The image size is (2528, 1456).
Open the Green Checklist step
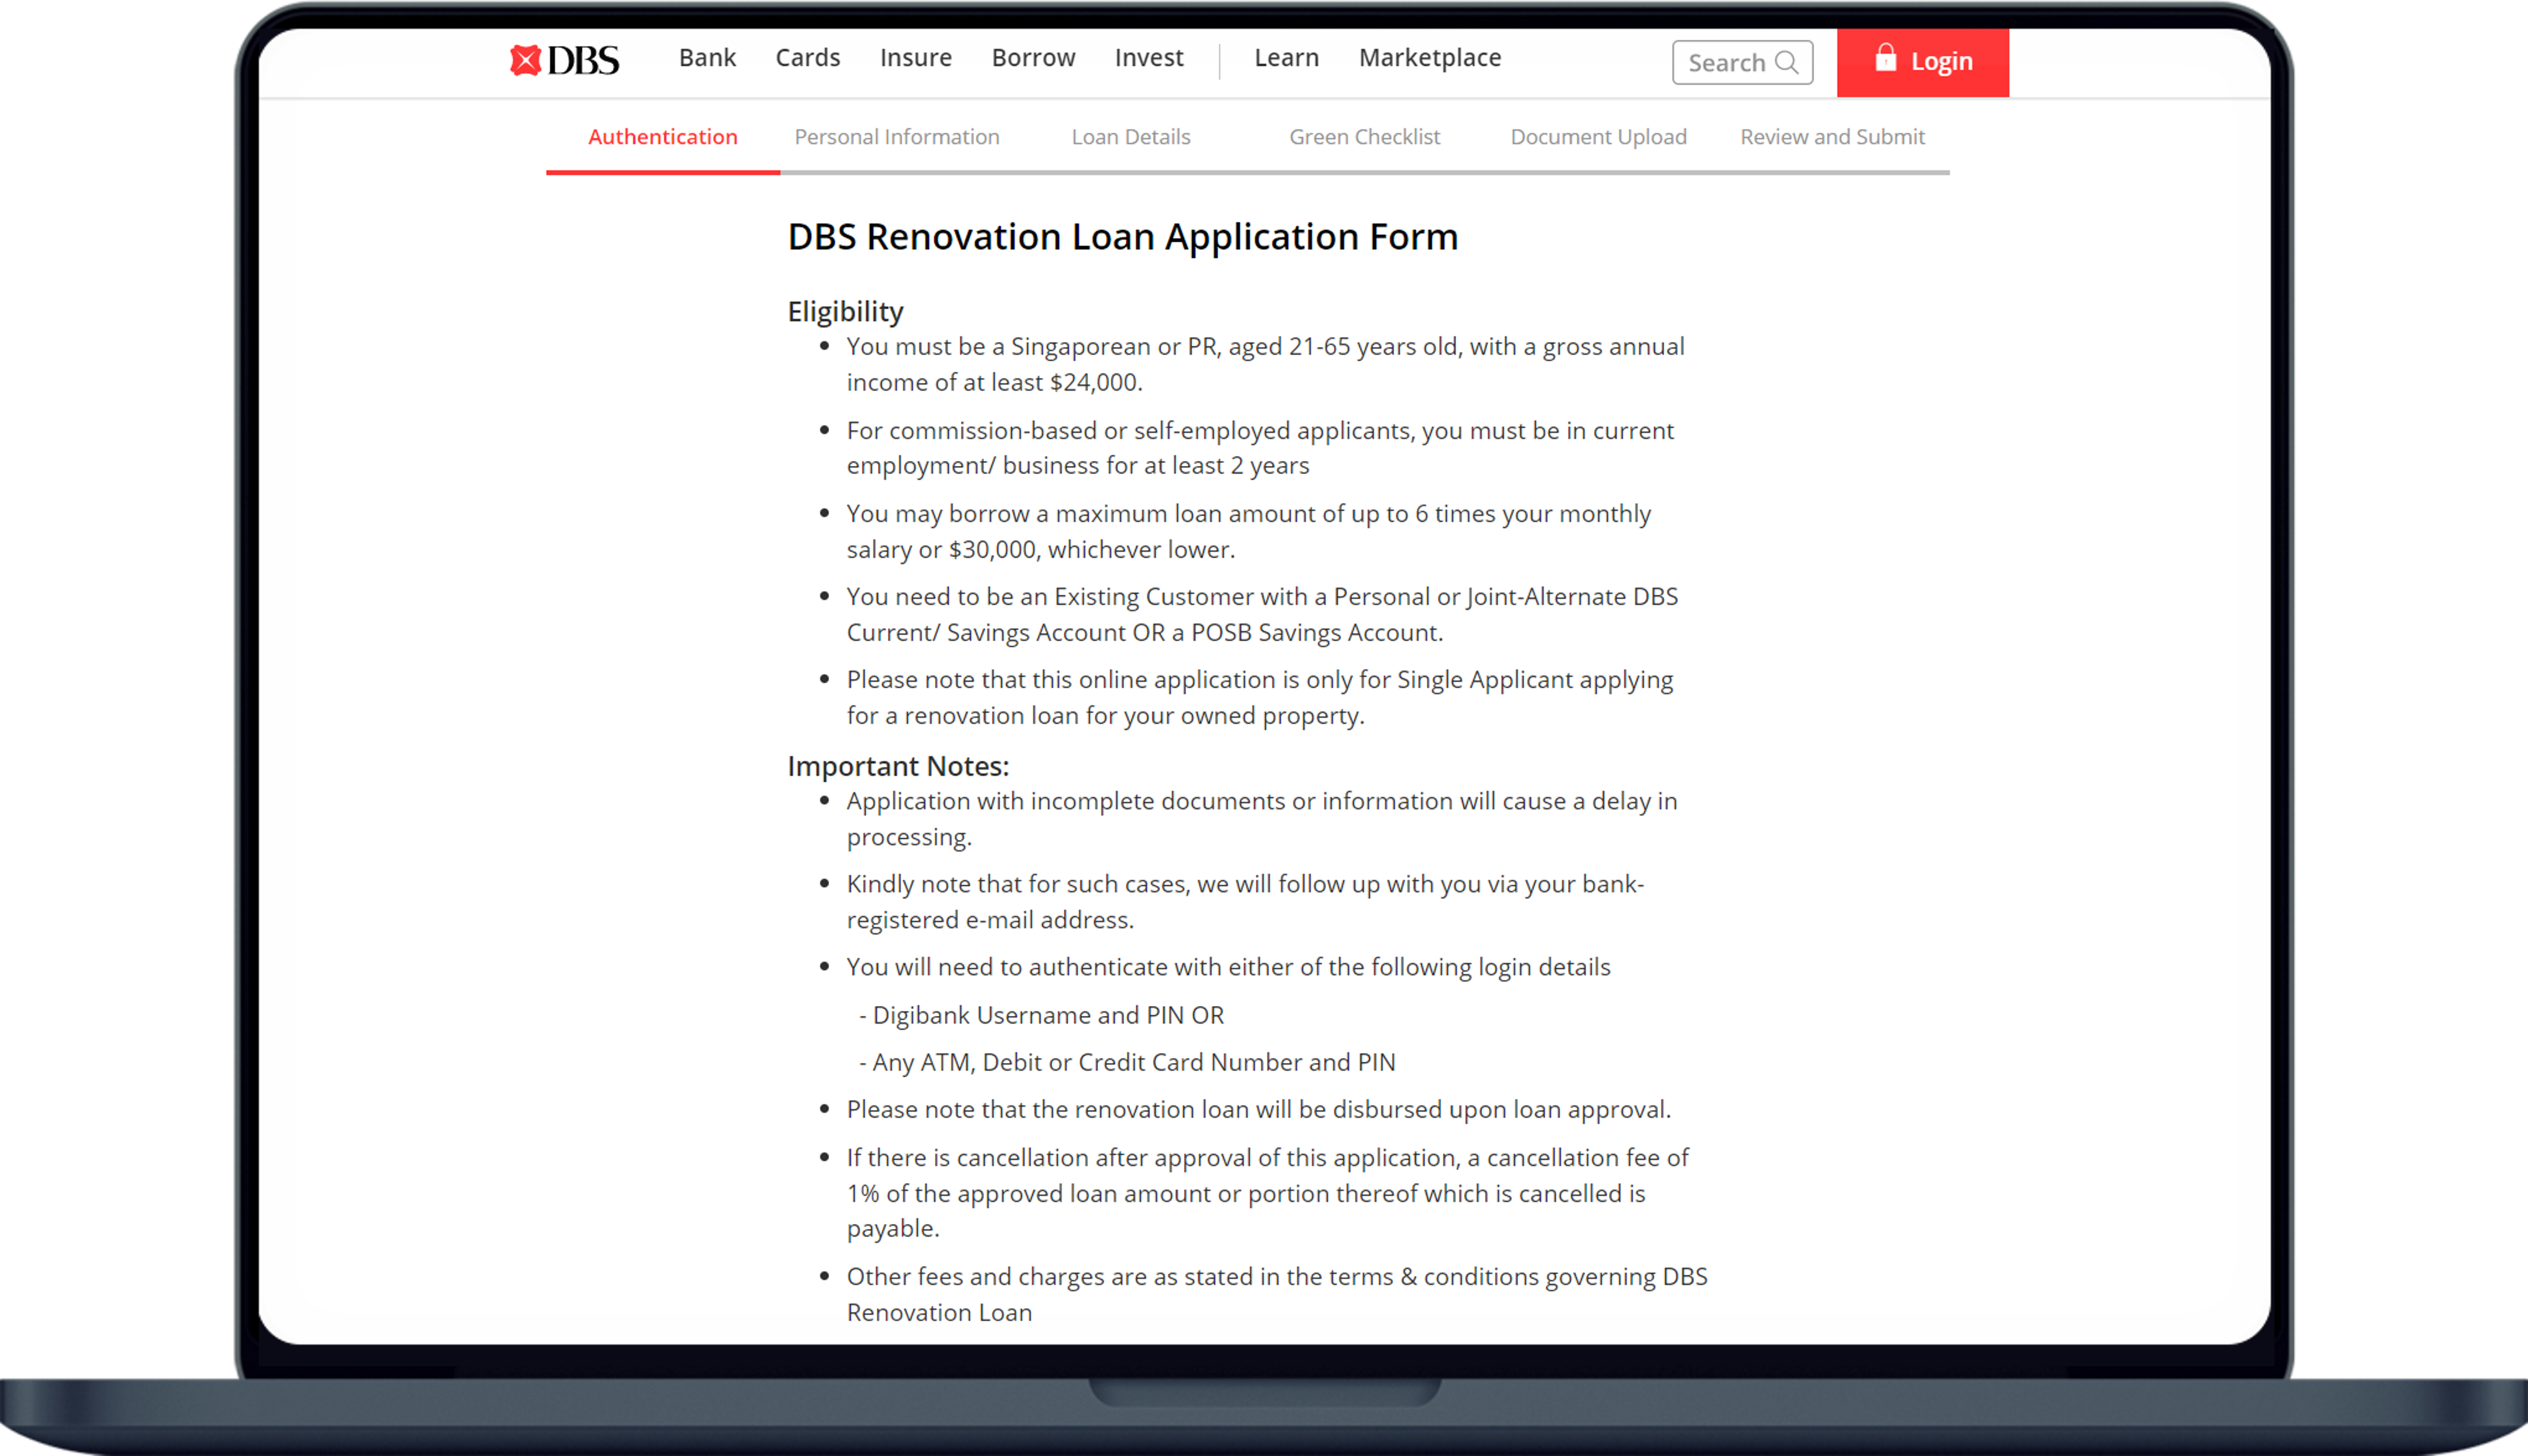[1364, 137]
